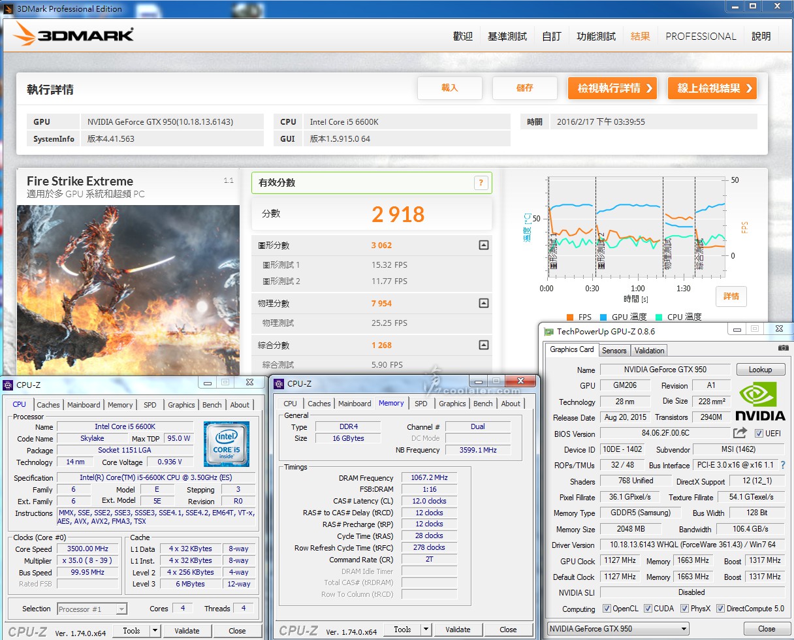794x640 pixels.
Task: Open the 說明 tab
Action: coord(761,37)
